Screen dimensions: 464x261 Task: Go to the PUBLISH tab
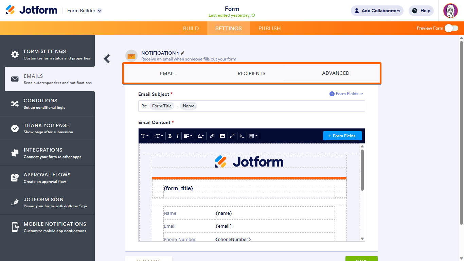click(270, 28)
